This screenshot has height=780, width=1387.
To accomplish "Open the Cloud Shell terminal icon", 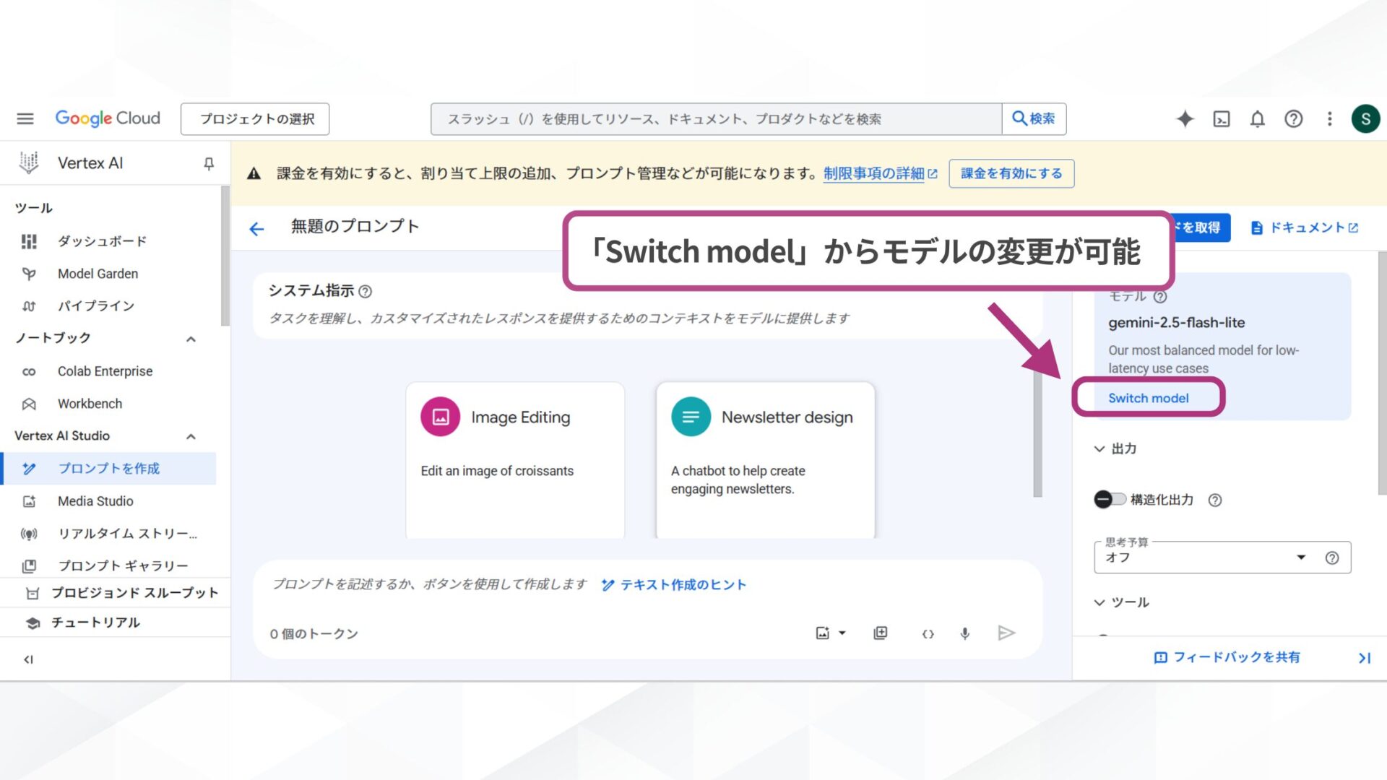I will pyautogui.click(x=1221, y=118).
